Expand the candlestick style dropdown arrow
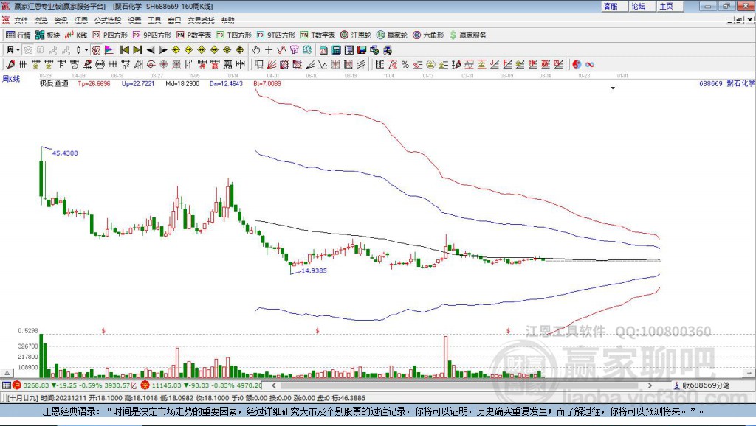 tap(86, 50)
